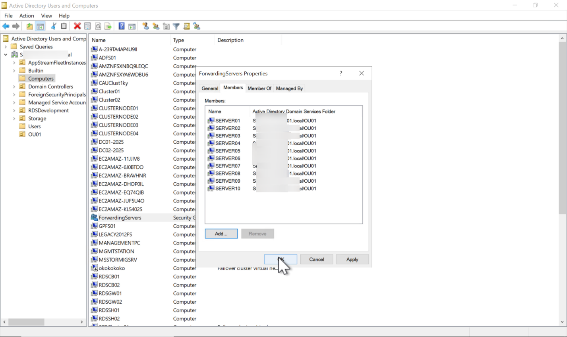This screenshot has width=567, height=337.
Task: Open Properties via toolbar icon
Action: [x=87, y=26]
